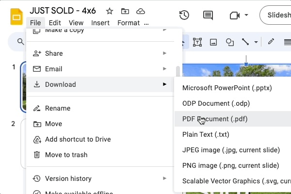
Task: Download as PDF Document (.pdf)
Action: tap(233, 119)
